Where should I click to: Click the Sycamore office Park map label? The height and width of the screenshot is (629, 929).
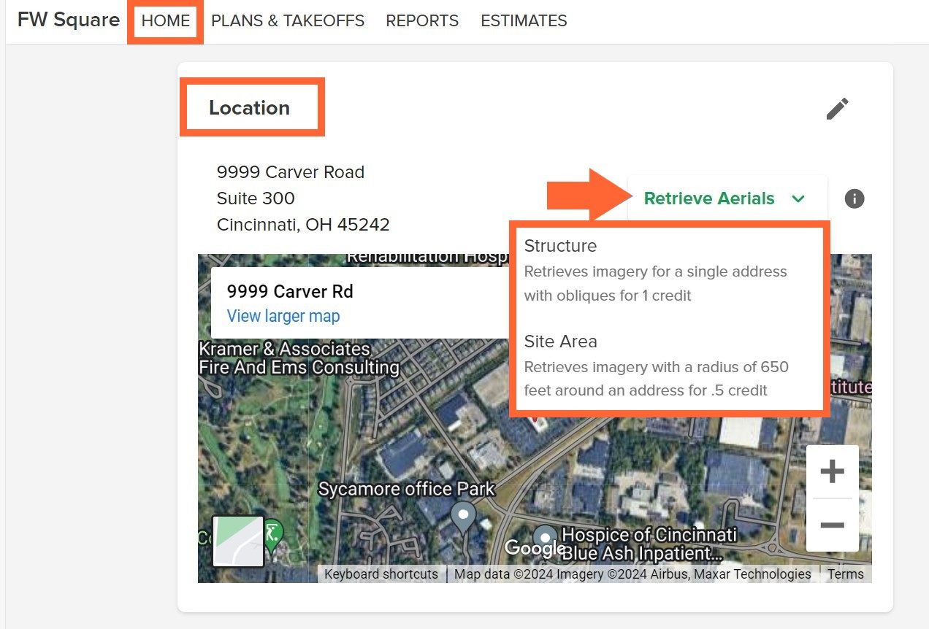(407, 489)
